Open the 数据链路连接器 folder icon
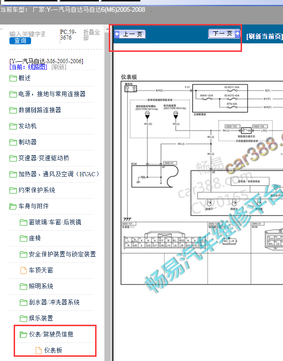 pyautogui.click(x=13, y=110)
